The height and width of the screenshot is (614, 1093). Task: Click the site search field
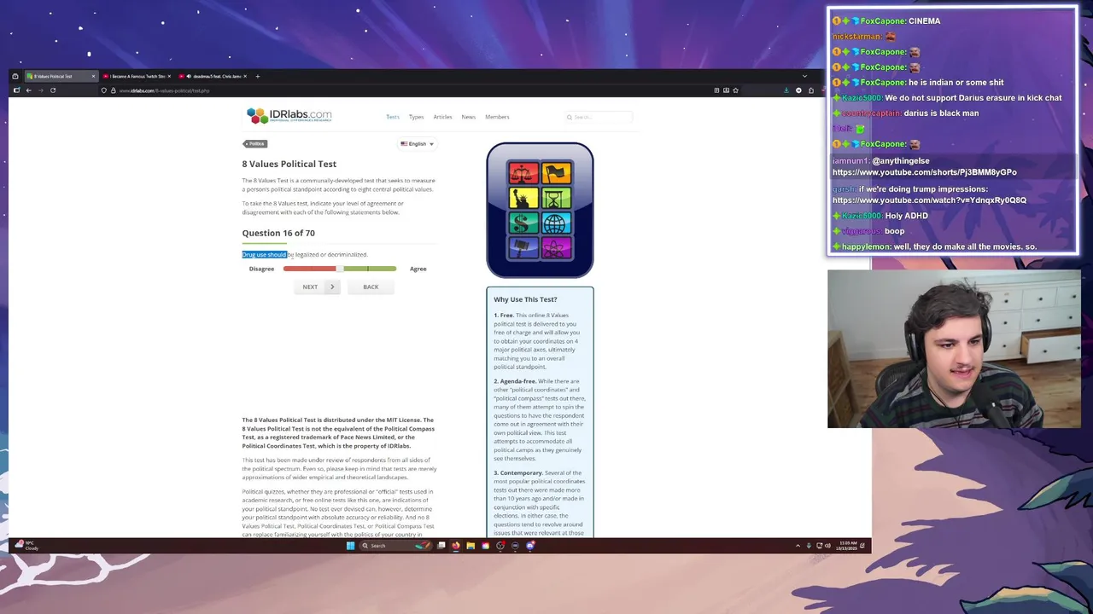point(598,117)
